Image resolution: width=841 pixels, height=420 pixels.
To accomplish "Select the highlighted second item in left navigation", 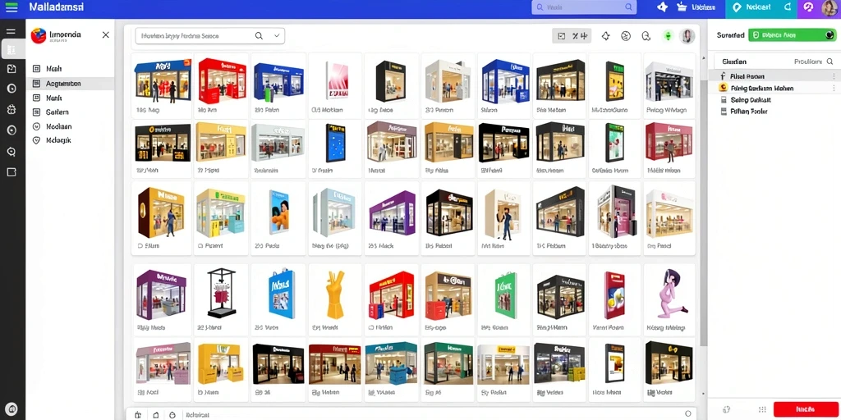I will point(70,84).
